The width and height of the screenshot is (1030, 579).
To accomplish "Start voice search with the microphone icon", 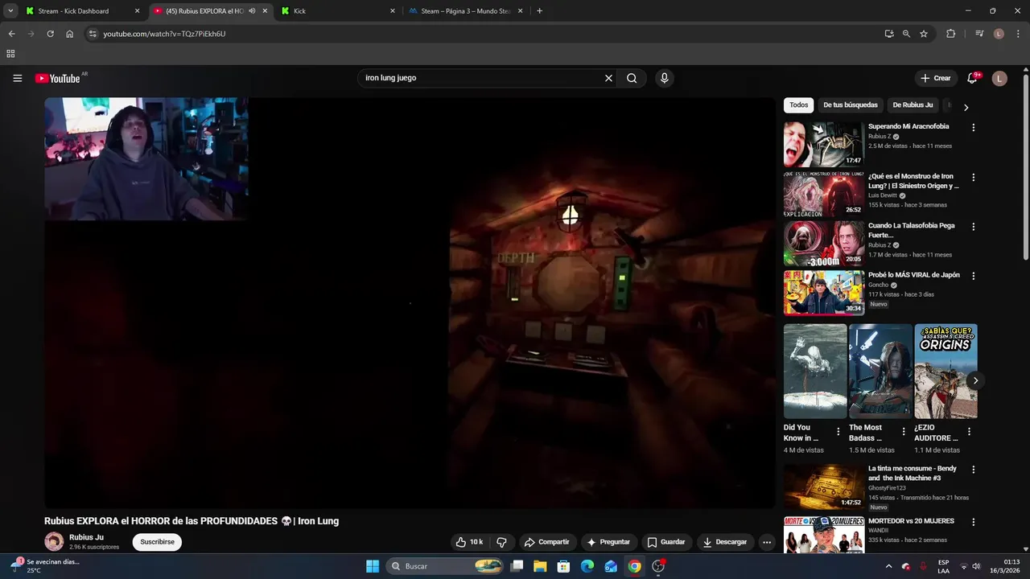I will click(x=664, y=78).
